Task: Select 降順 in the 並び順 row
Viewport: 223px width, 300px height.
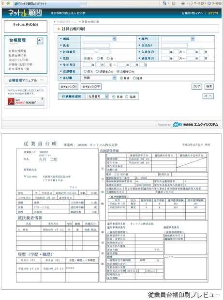Action: [x=134, y=78]
